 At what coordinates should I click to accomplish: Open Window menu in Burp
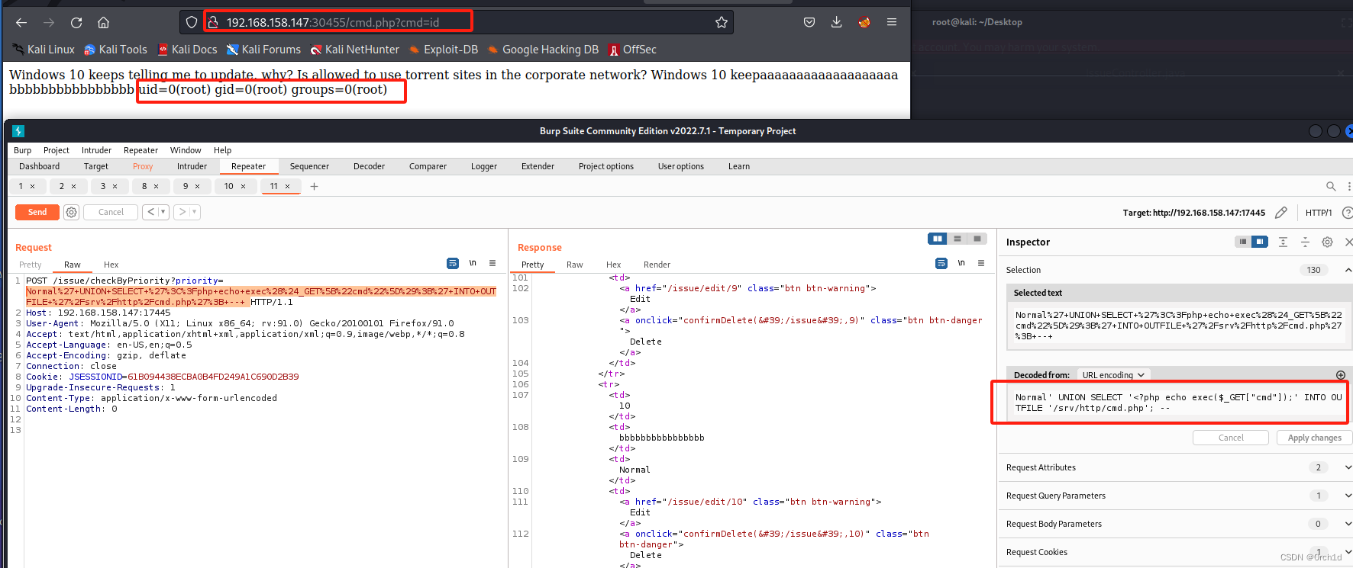tap(186, 150)
